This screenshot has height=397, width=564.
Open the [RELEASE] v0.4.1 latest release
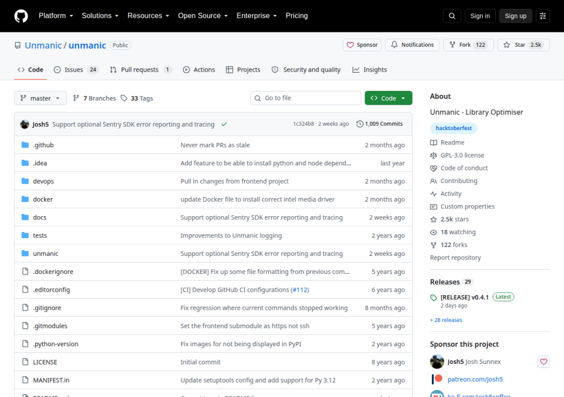[464, 297]
